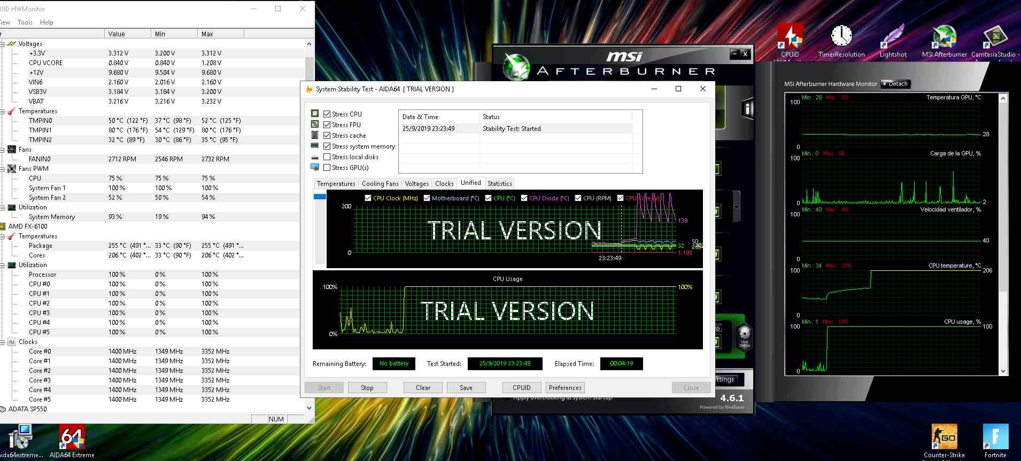Click Stop to end the stability test
The width and height of the screenshot is (1021, 461).
367,388
